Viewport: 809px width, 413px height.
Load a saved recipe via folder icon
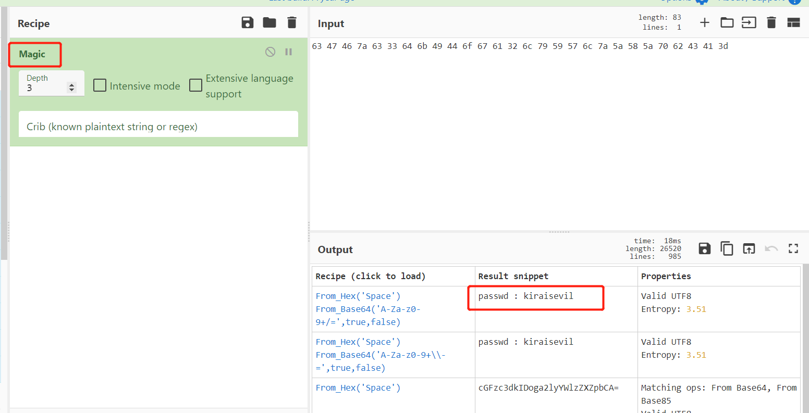click(x=269, y=22)
